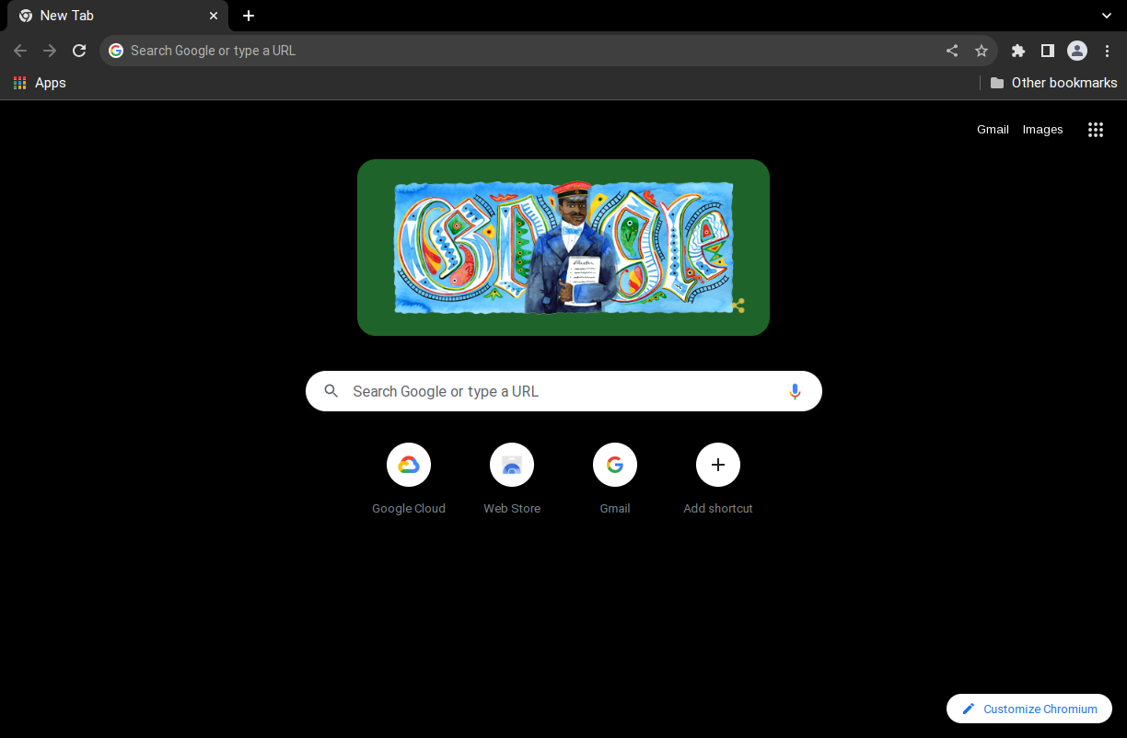This screenshot has height=738, width=1127.
Task: Open the browser profile avatar
Action: pos(1077,51)
